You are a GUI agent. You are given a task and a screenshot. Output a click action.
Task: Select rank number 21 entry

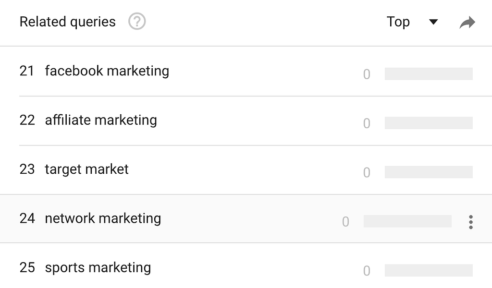tap(27, 71)
